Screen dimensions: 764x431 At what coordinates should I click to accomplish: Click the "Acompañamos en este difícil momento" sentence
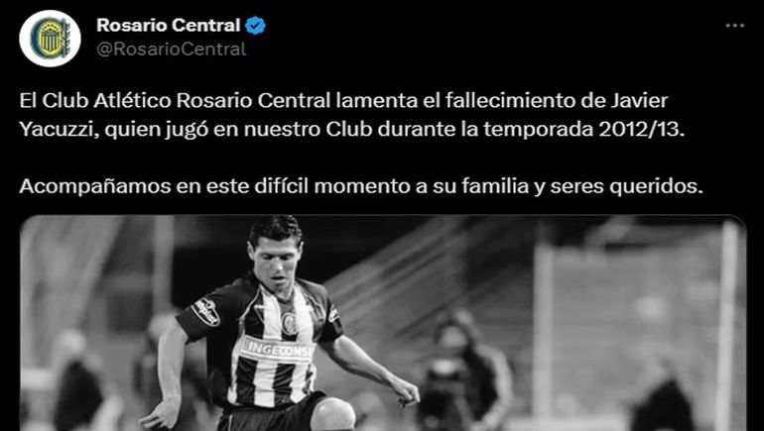point(361,186)
